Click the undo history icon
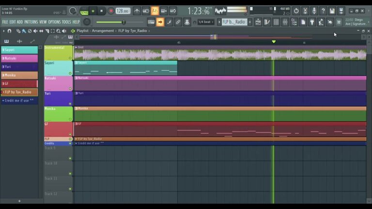Image resolution: width=372 pixels, height=209 pixels. (x=296, y=11)
